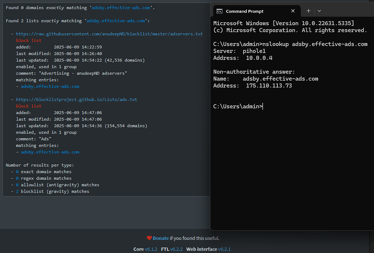Click the Core v6.1.2 version link
This screenshot has height=253, width=374.
pos(145,249)
